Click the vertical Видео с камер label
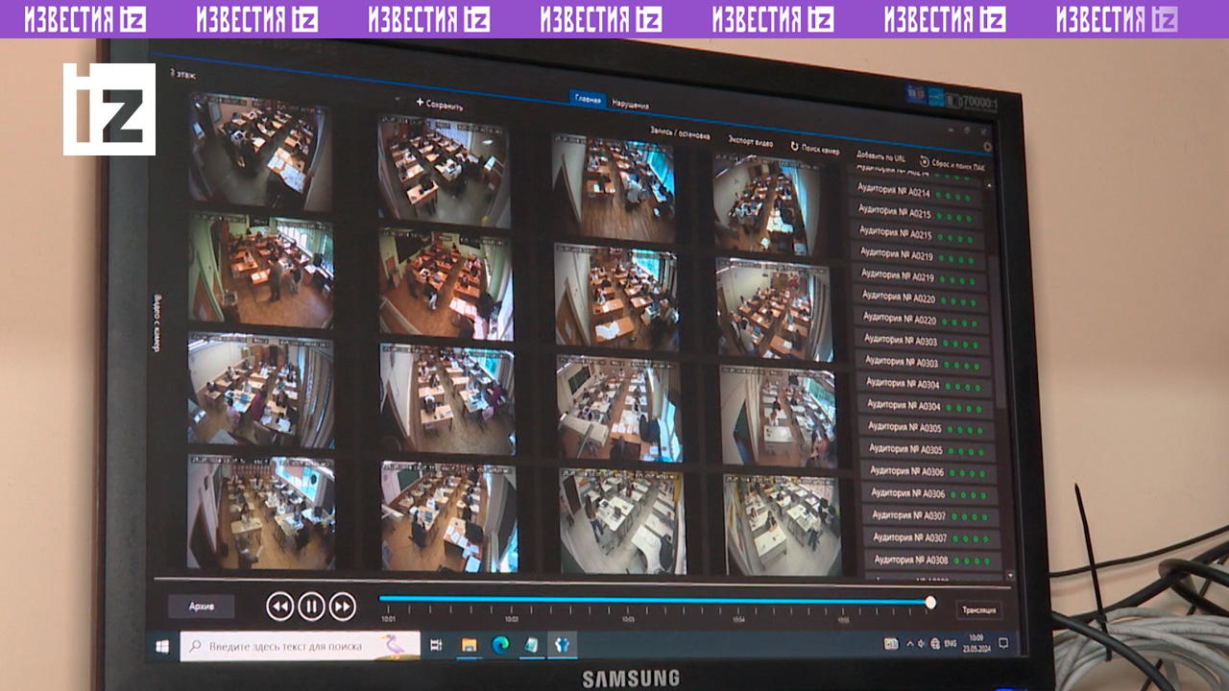 pos(157,322)
